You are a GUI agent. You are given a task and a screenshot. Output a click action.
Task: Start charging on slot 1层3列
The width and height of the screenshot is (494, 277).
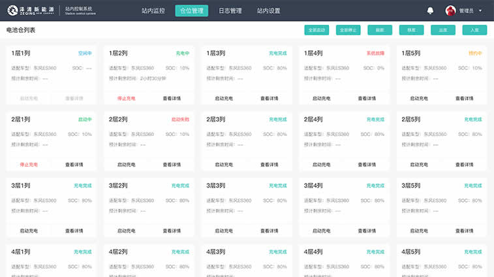(224, 99)
